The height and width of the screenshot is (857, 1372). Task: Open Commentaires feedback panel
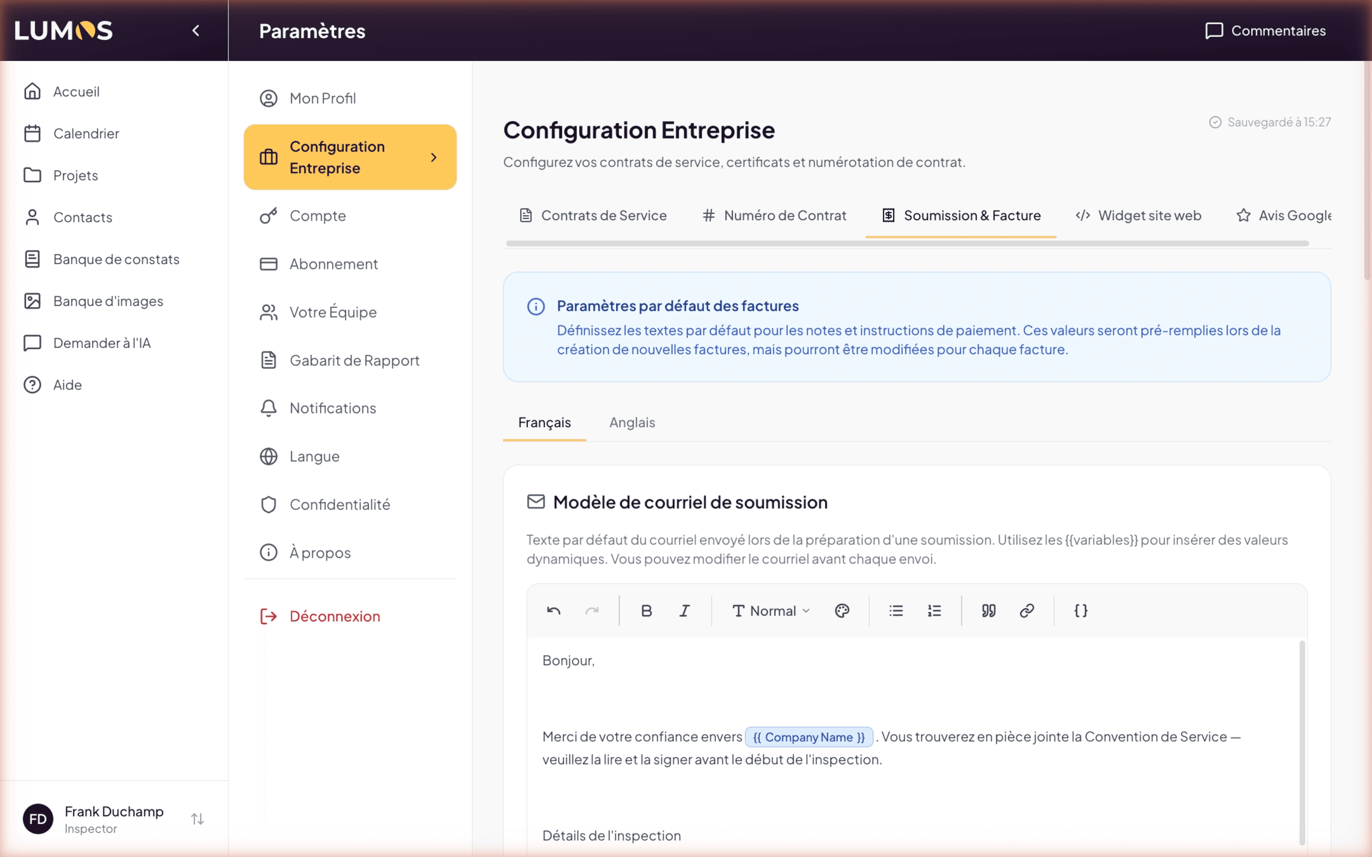click(x=1265, y=30)
